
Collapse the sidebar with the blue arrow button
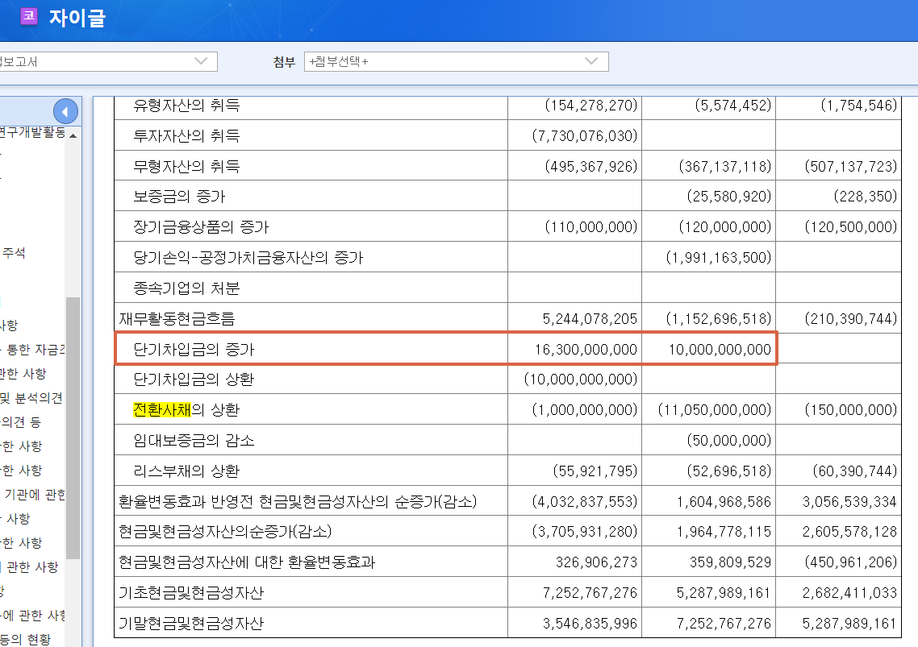pos(66,110)
